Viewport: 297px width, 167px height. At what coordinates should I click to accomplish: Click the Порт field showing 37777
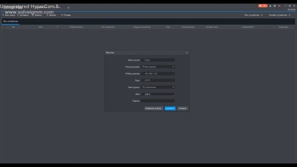158,80
